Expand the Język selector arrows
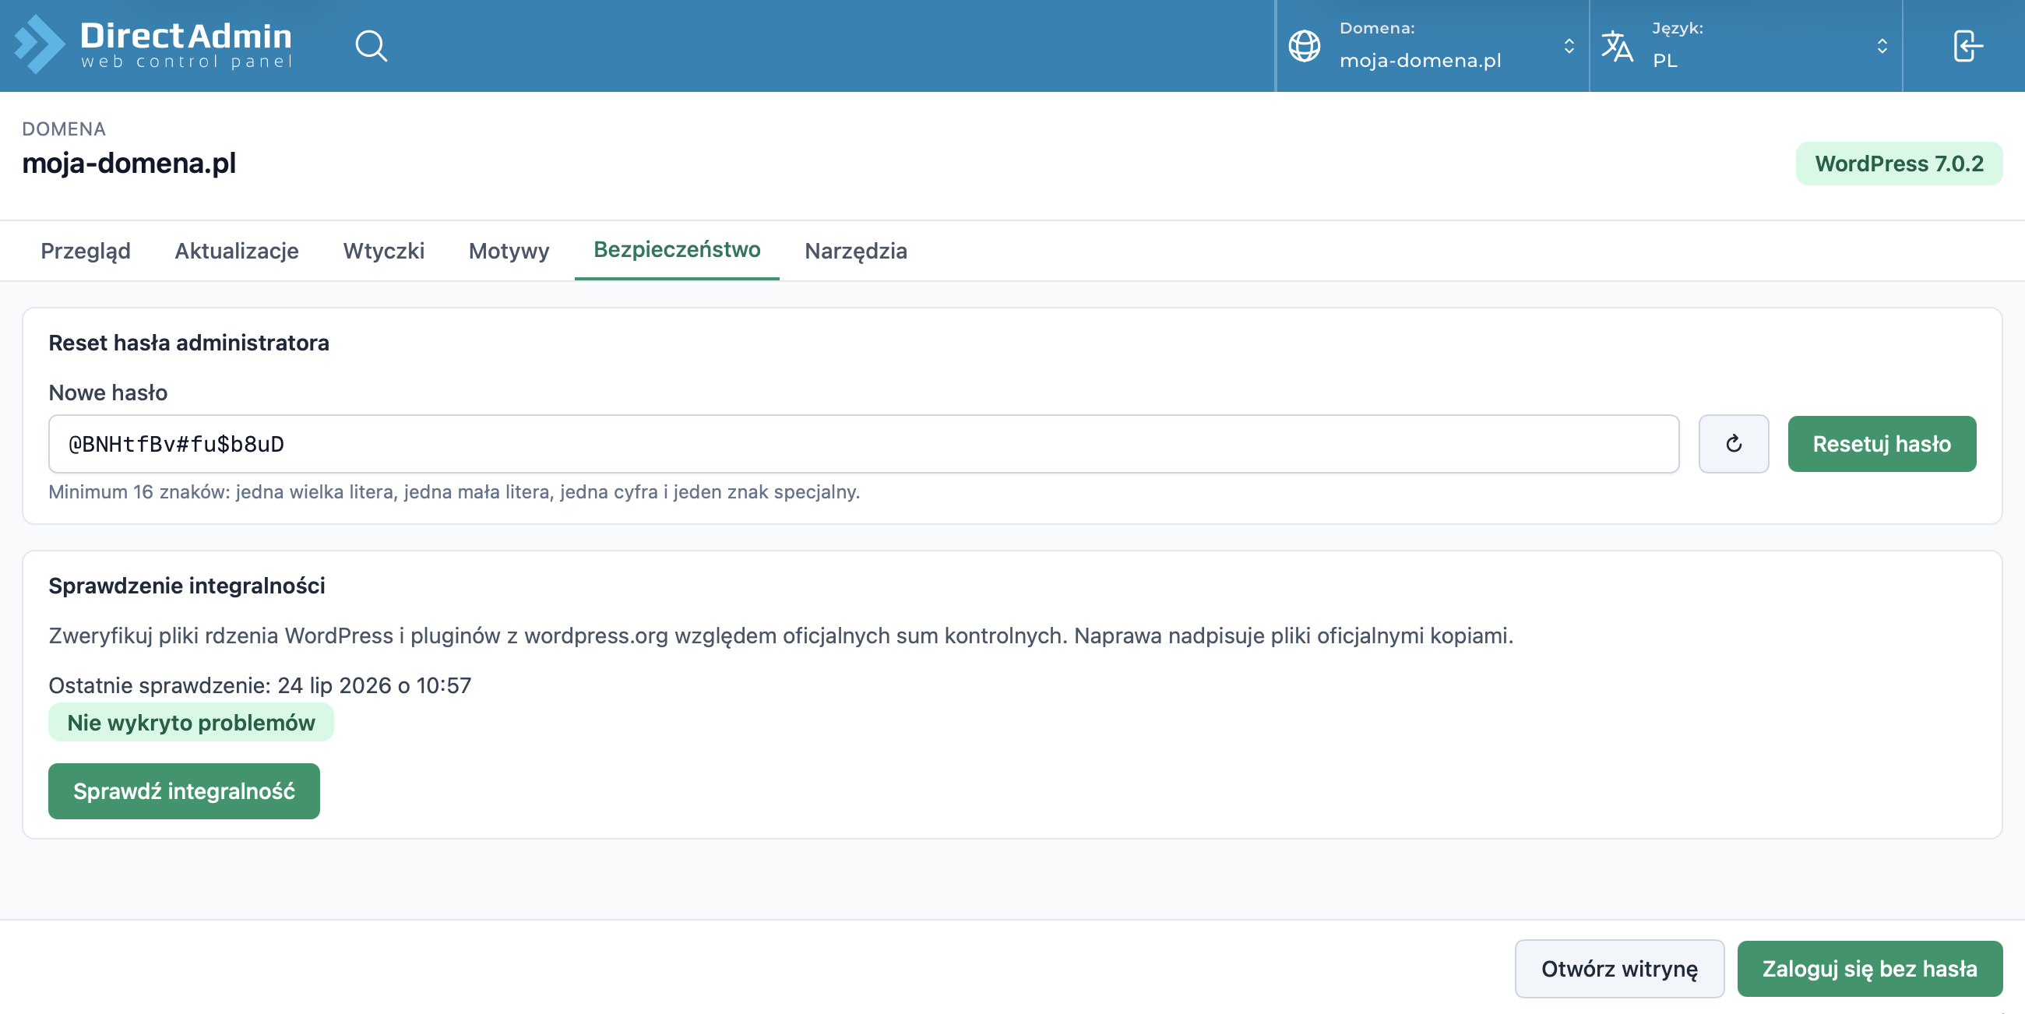 click(x=1882, y=46)
